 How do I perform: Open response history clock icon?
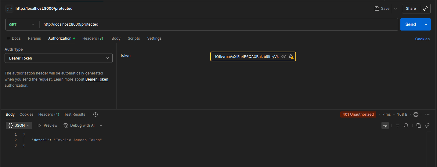pyautogui.click(x=95, y=114)
